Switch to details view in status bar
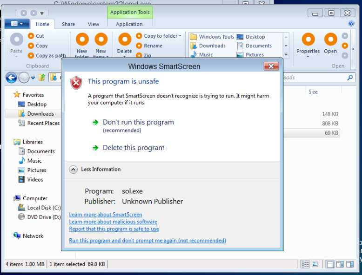The image size is (362, 275). click(x=305, y=264)
